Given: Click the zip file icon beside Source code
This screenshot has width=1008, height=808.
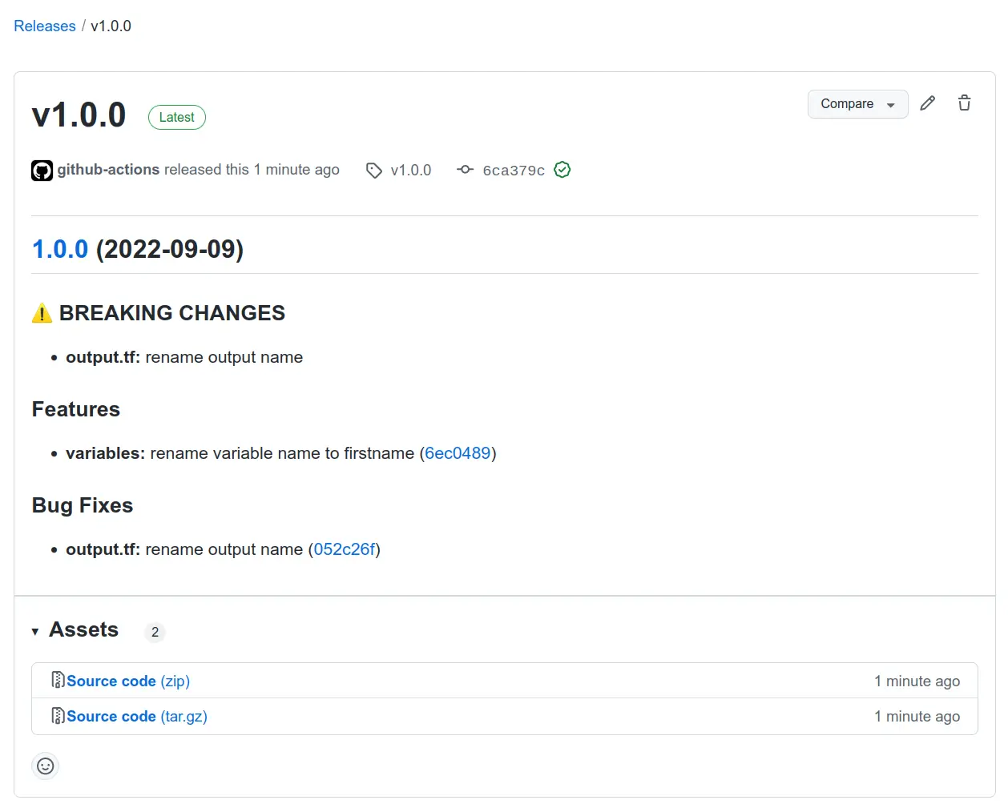Looking at the screenshot, I should tap(58, 680).
